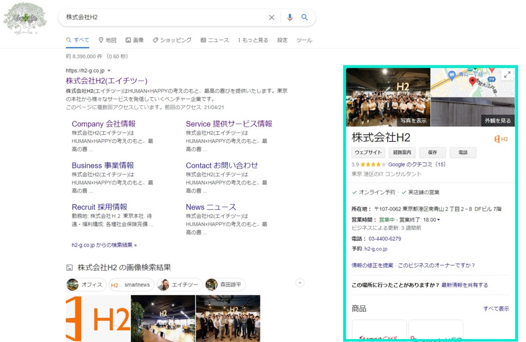Click the magnifying glass search button
Screen dimensions: 526x342
pyautogui.click(x=304, y=18)
